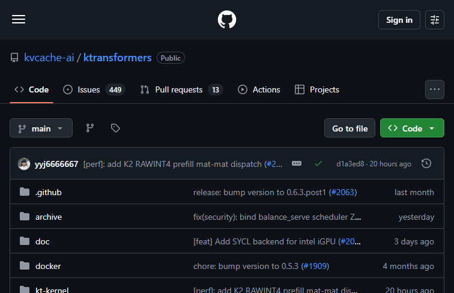Viewport: 454px width, 293px height.
Task: Open the Actions tab
Action: 259,89
